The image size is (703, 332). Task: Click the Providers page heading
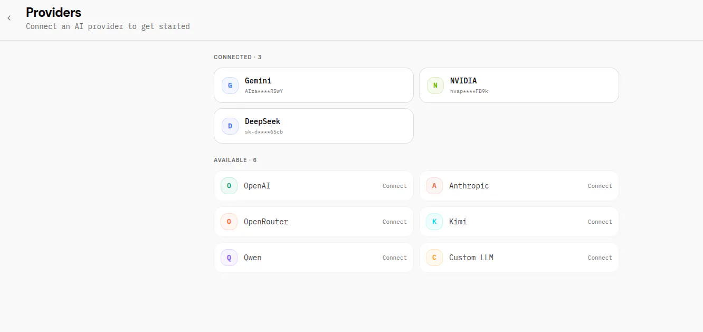pyautogui.click(x=53, y=12)
